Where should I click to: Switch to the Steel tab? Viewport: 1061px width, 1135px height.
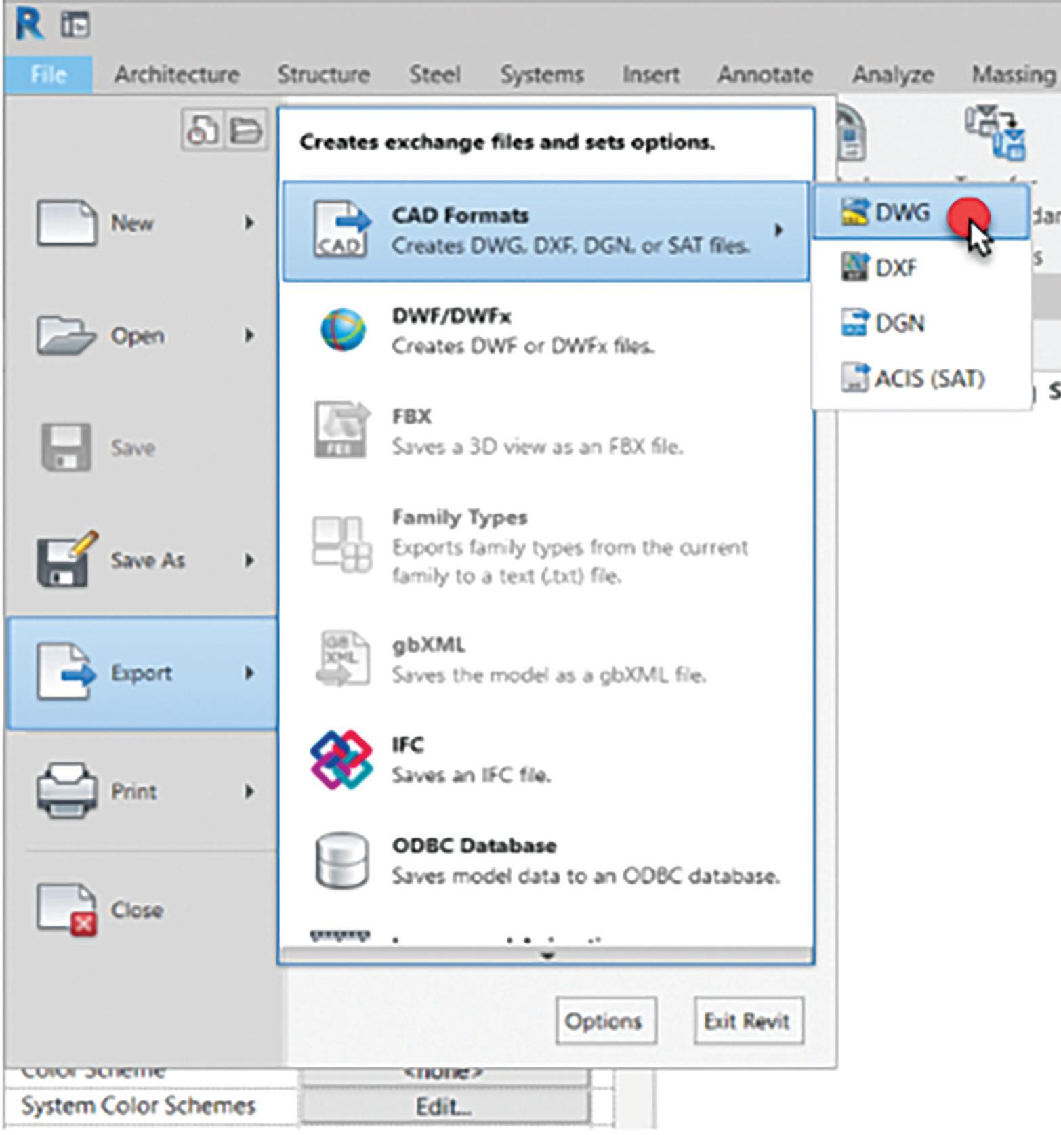click(x=434, y=74)
